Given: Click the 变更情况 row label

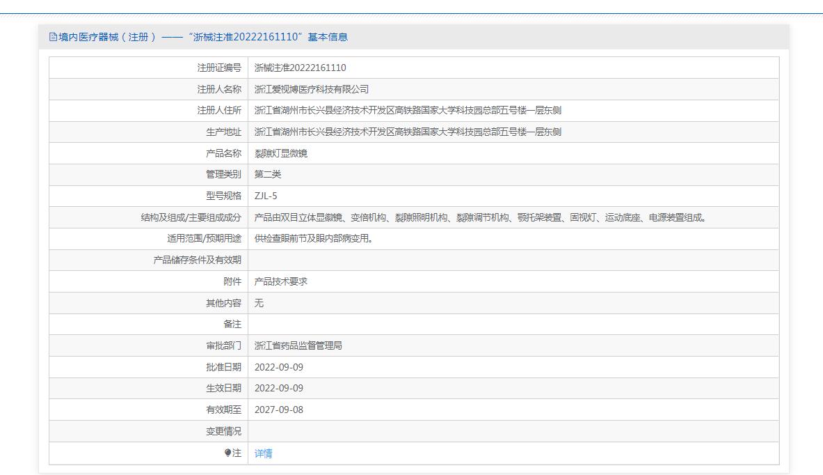Looking at the screenshot, I should point(223,431).
